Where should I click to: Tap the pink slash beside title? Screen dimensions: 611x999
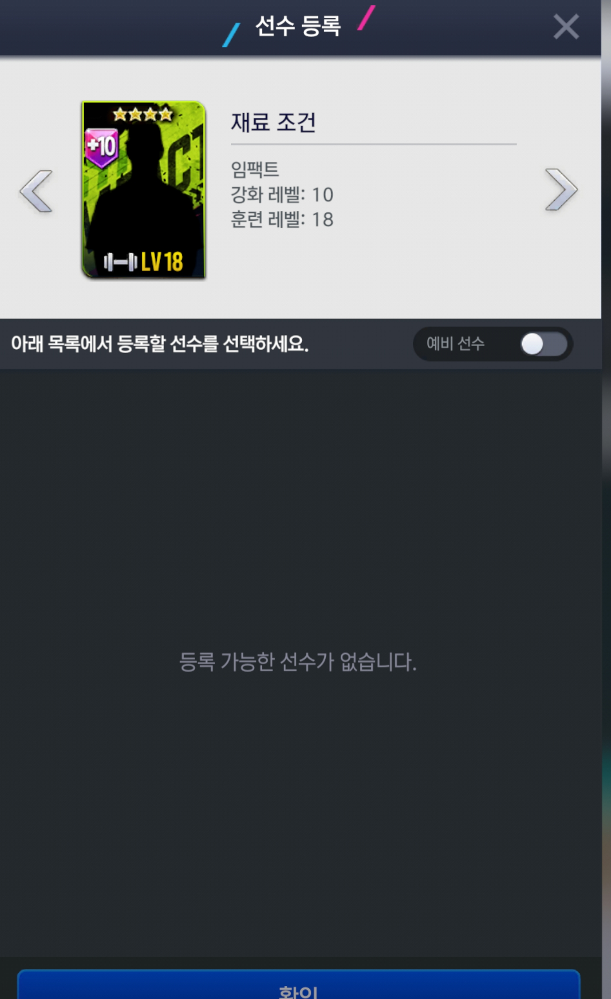pyautogui.click(x=366, y=18)
